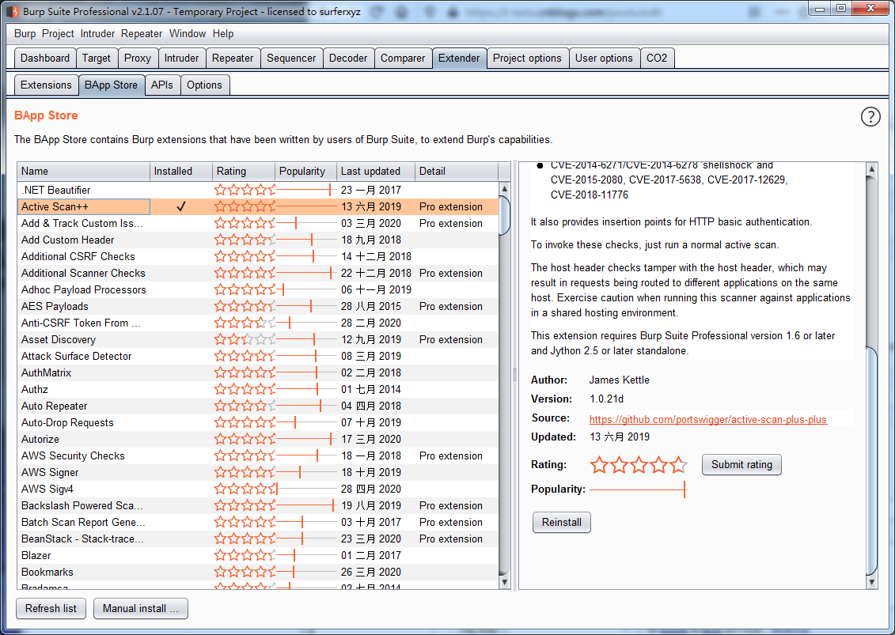Image resolution: width=895 pixels, height=635 pixels.
Task: Click the extension list scroll up arrow
Action: click(505, 189)
